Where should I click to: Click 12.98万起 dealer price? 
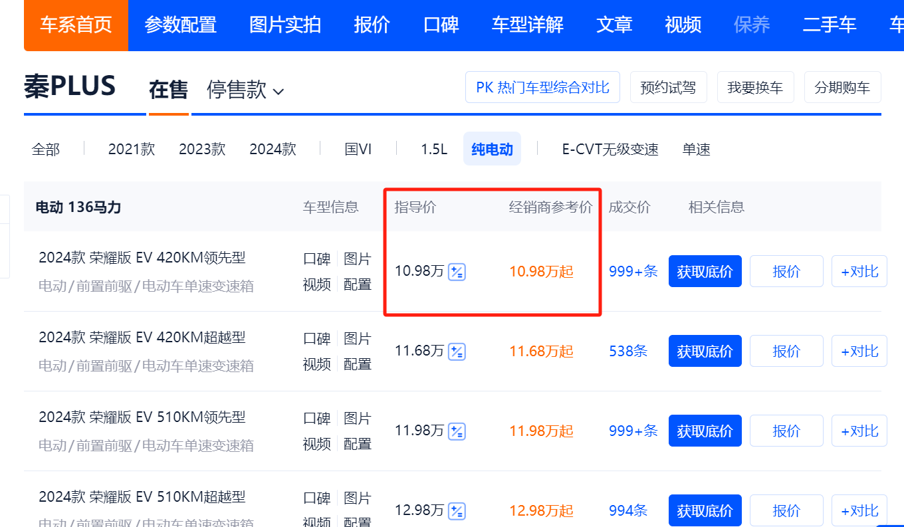click(x=541, y=511)
